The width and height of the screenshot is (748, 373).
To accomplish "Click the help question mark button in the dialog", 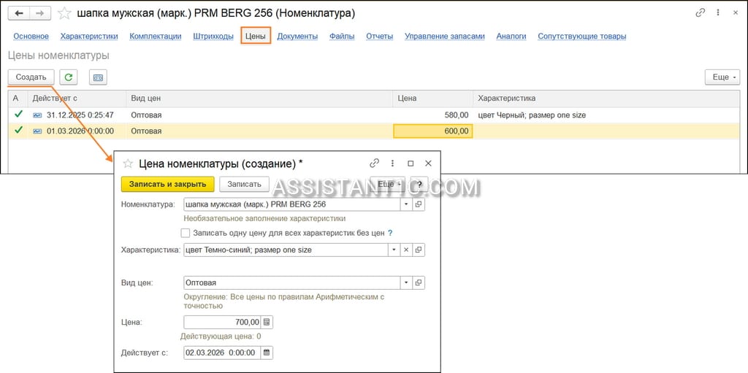I will (x=420, y=184).
